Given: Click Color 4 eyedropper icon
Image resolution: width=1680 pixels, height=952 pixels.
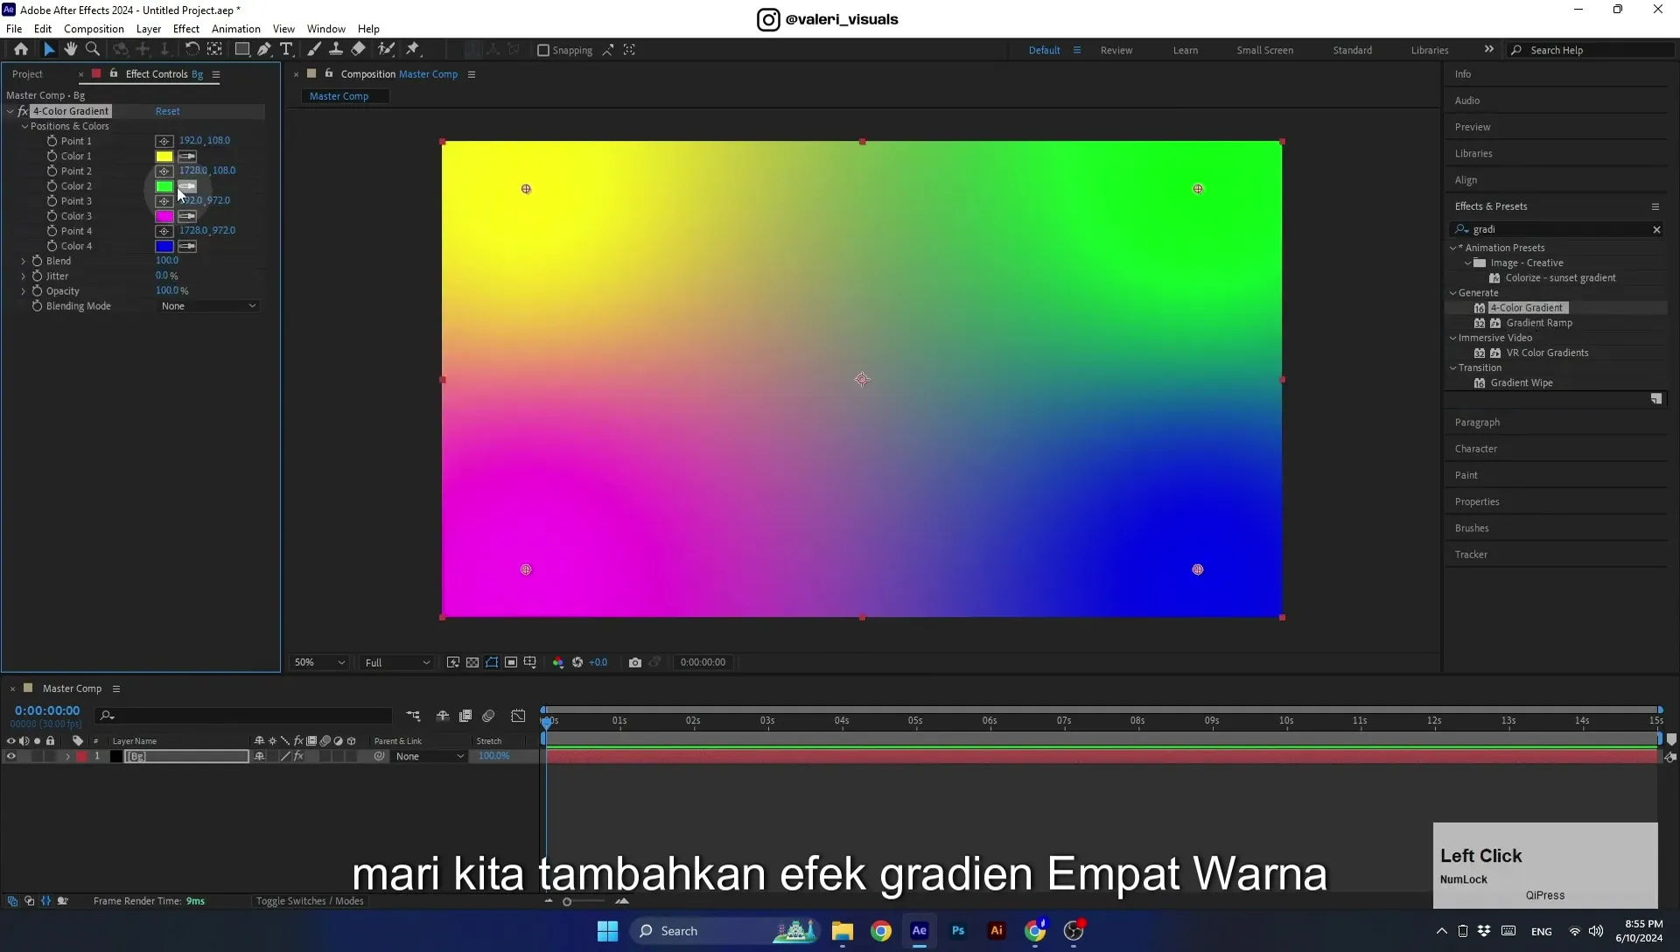Looking at the screenshot, I should click(187, 247).
